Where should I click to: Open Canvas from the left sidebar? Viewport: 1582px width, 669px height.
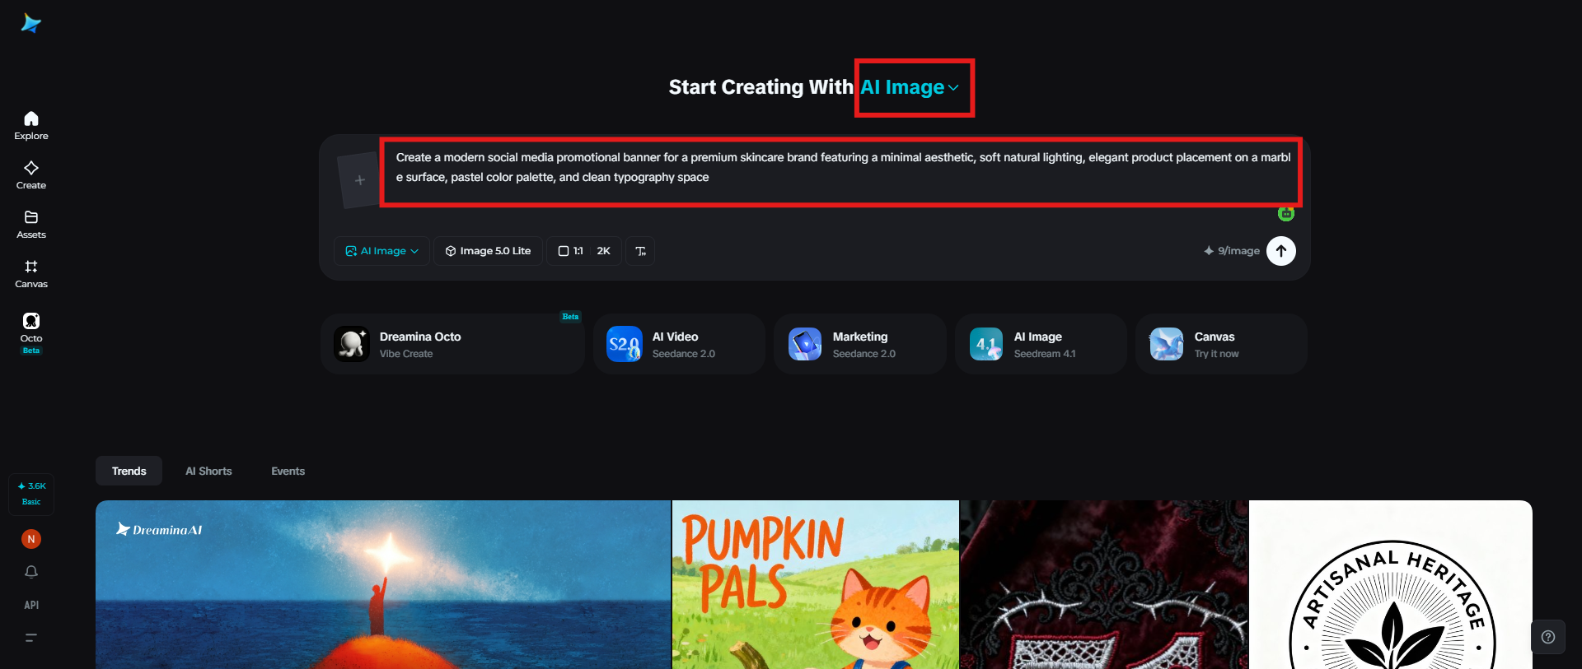[31, 274]
